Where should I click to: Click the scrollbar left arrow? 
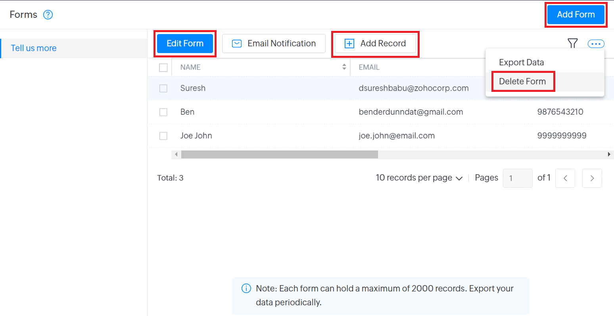pos(176,154)
